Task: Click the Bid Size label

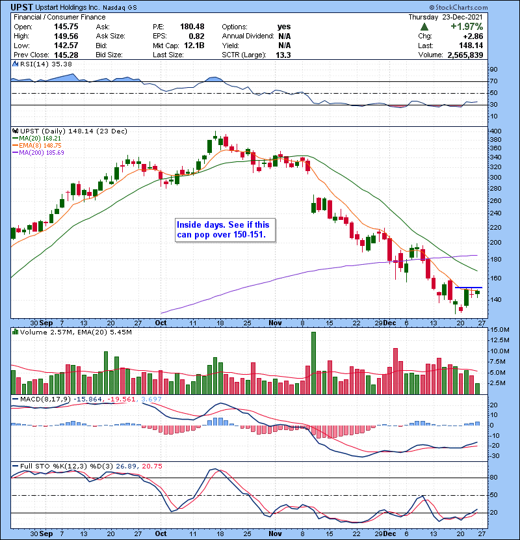Action: click(109, 55)
